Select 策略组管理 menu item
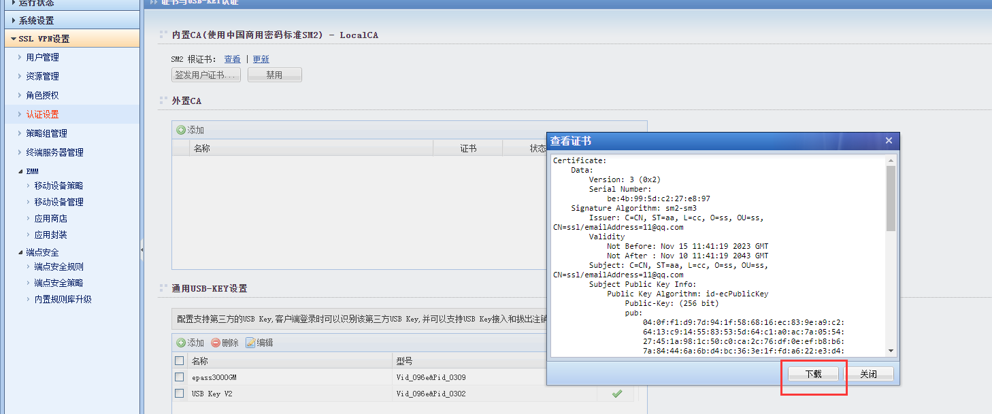Screen dimensions: 992x414 click(x=46, y=134)
